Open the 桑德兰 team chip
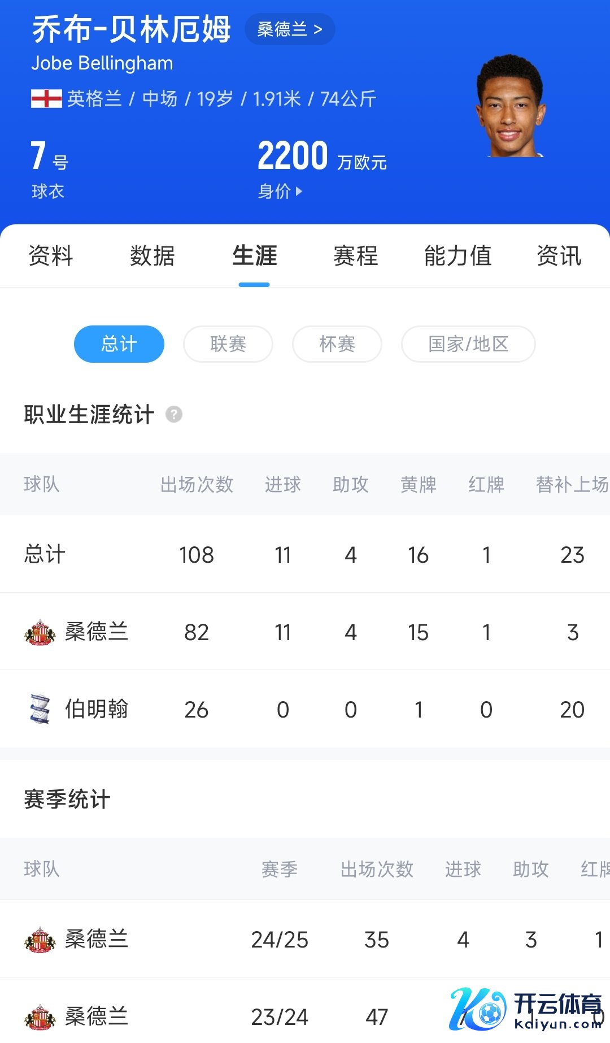Image resolution: width=610 pixels, height=1043 pixels. 290,29
